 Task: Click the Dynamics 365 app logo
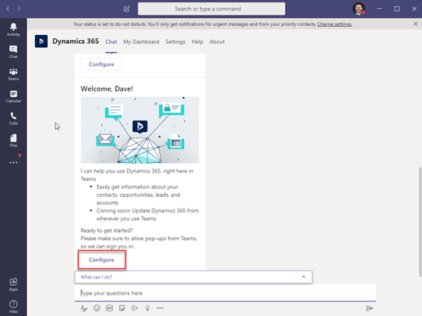[x=42, y=42]
